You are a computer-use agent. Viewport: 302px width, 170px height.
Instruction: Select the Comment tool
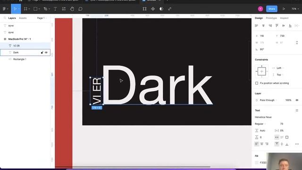80,9
